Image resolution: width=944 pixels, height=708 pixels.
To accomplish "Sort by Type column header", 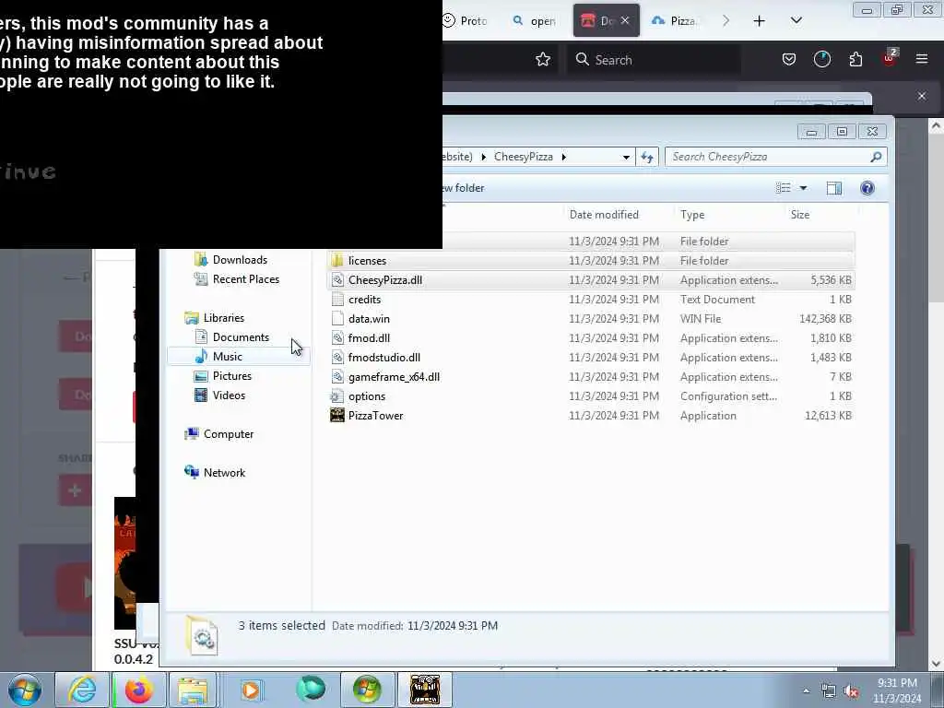I will 692,214.
